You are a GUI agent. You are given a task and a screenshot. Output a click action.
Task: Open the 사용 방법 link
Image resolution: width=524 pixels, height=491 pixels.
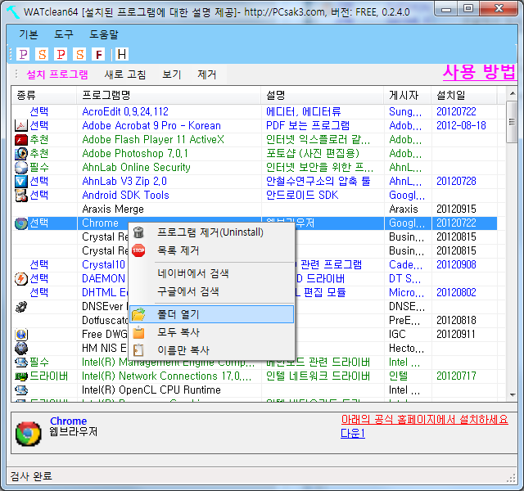pyautogui.click(x=479, y=72)
